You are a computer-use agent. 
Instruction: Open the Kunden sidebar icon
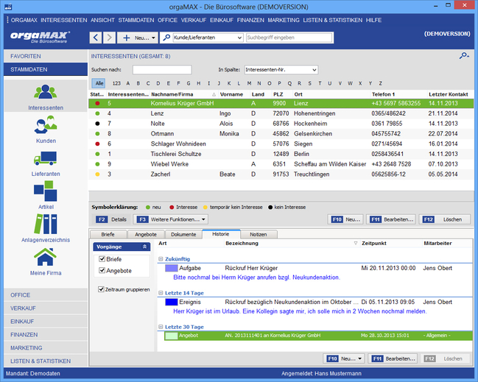[46, 124]
